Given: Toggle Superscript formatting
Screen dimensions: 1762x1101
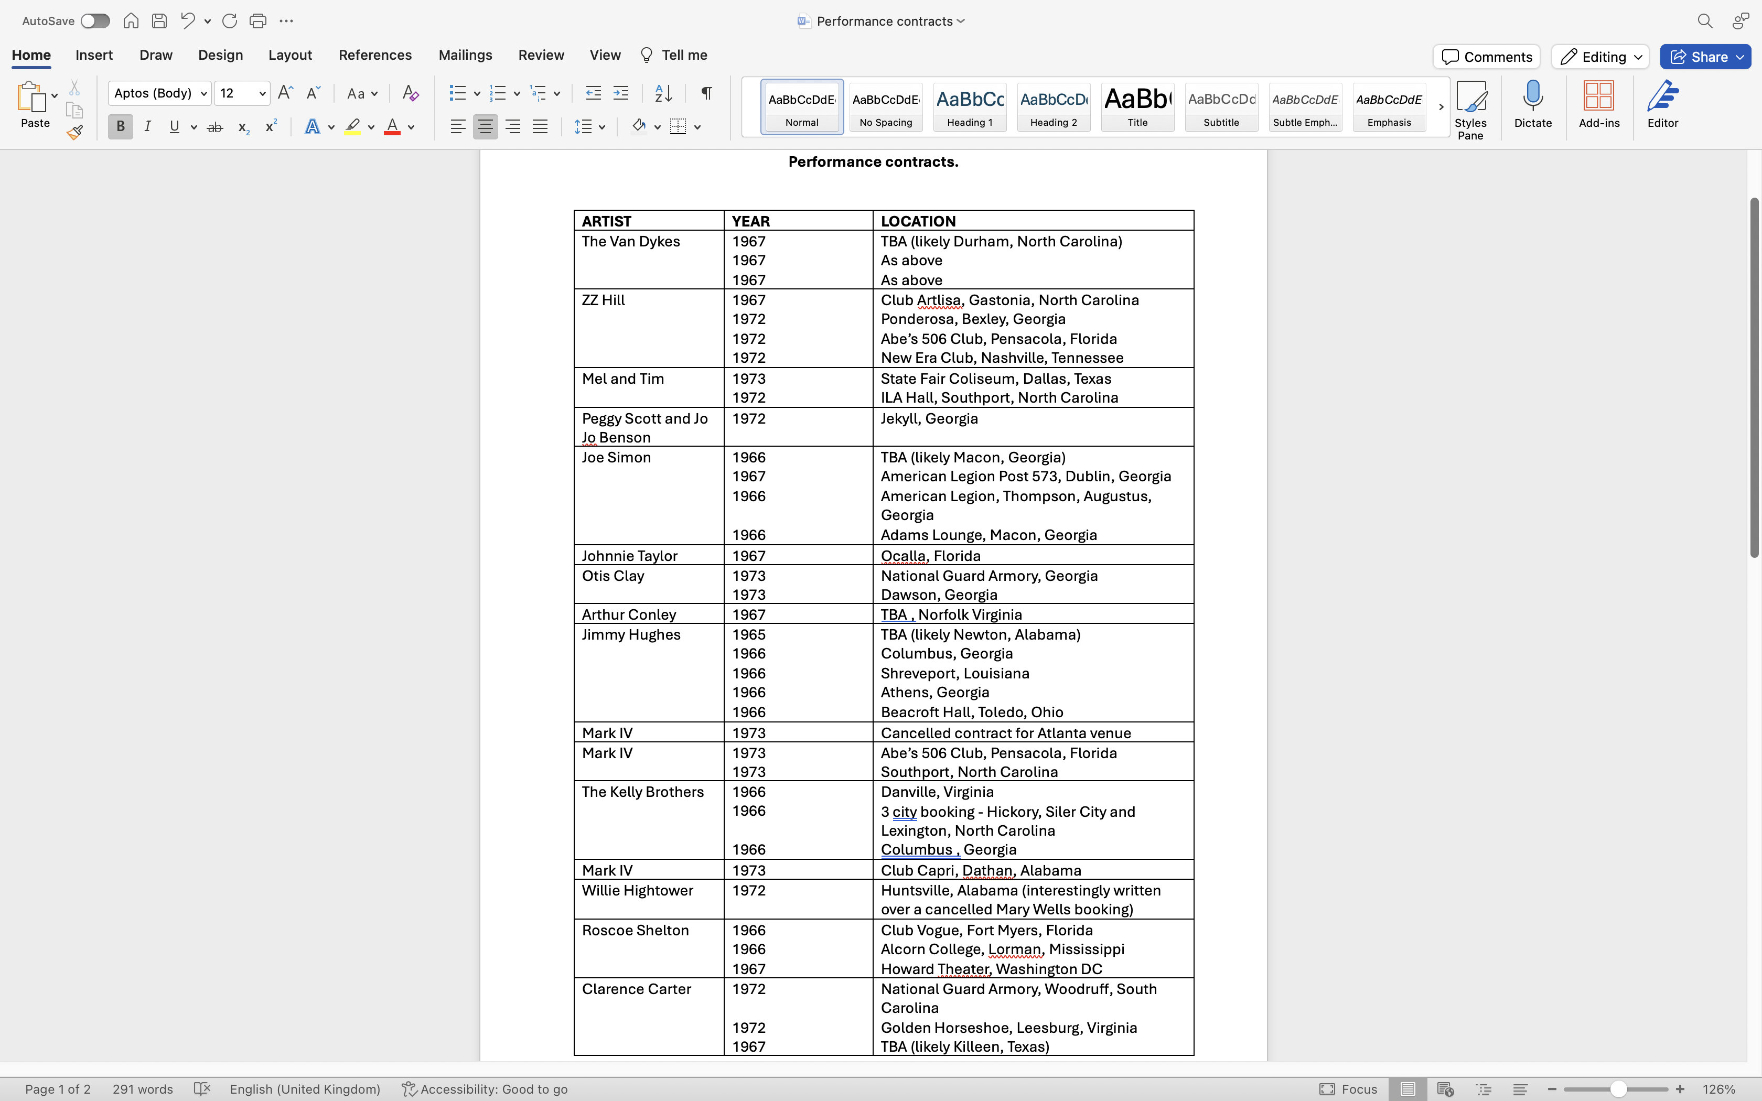Looking at the screenshot, I should (x=271, y=127).
